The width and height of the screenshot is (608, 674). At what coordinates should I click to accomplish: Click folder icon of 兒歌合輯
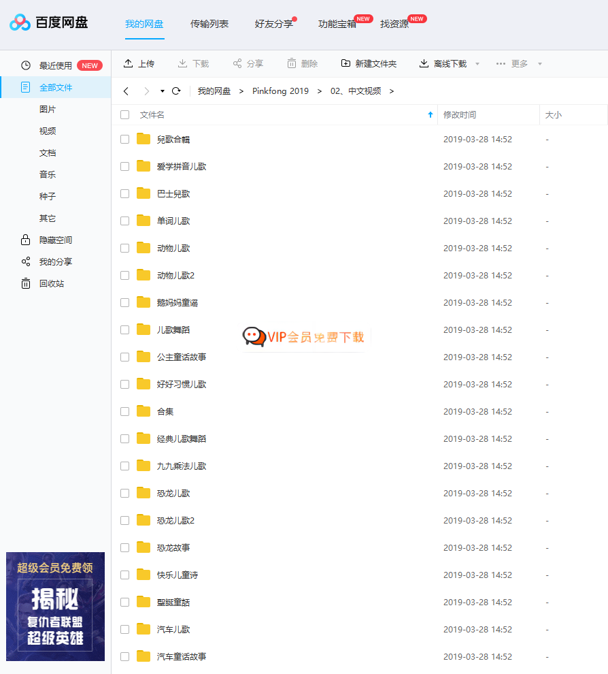(x=143, y=139)
